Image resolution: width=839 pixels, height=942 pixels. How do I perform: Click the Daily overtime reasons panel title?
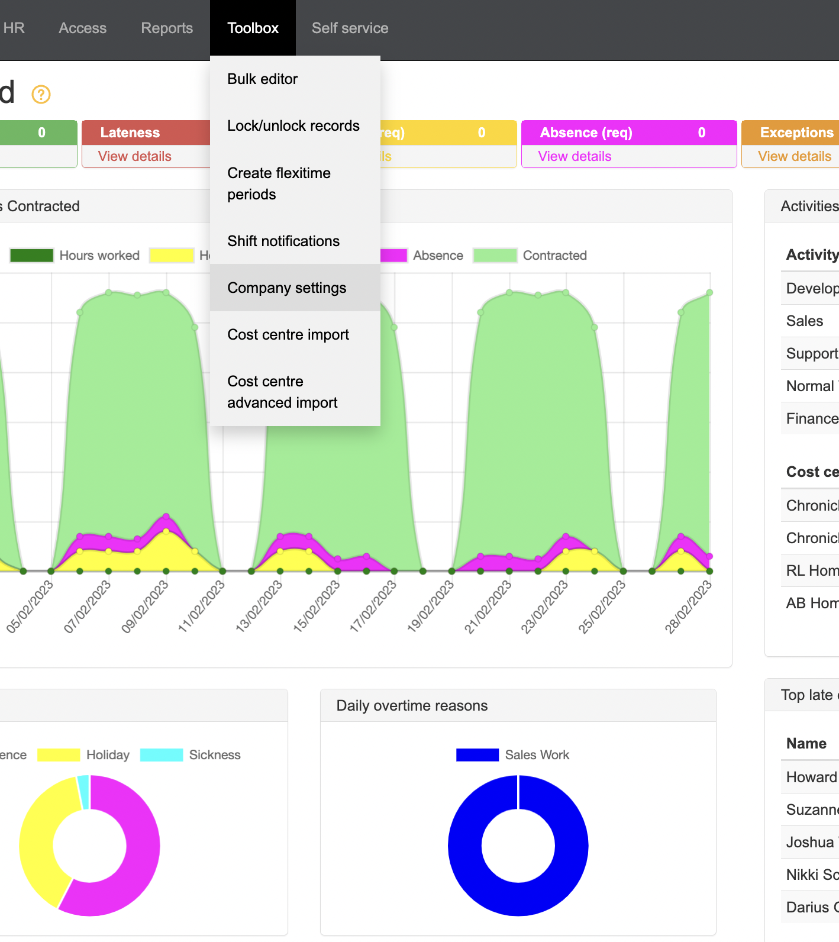412,705
